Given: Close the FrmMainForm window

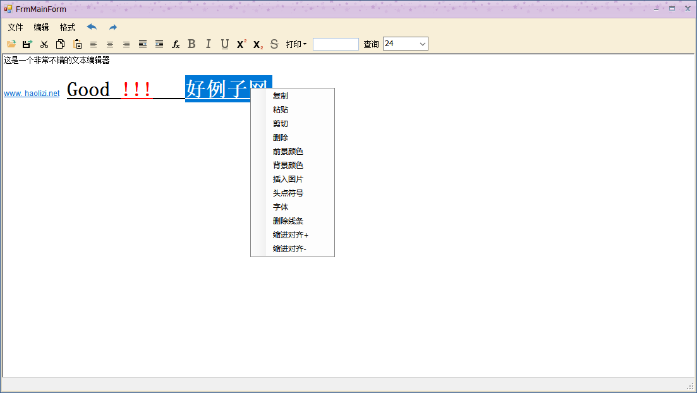Looking at the screenshot, I should pos(688,9).
